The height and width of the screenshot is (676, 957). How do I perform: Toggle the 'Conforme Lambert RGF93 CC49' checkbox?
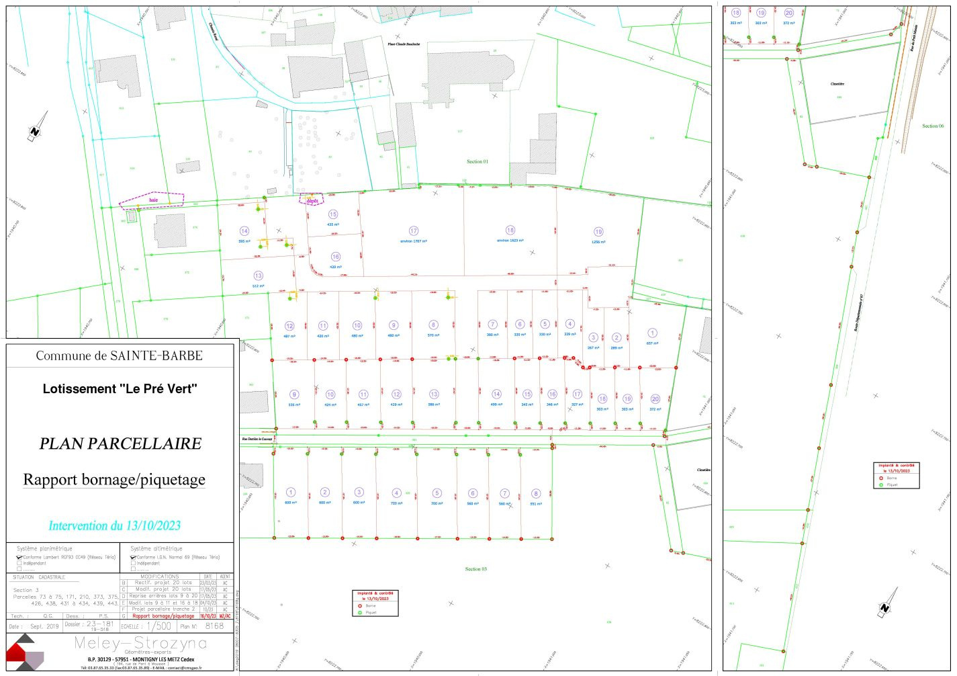[19, 557]
